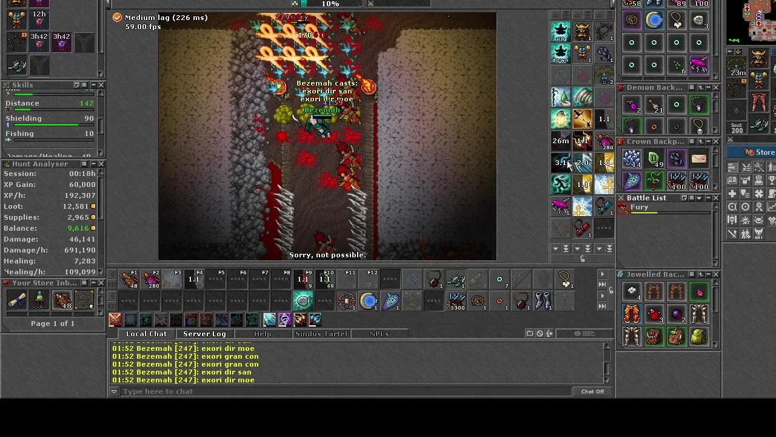Image resolution: width=776 pixels, height=437 pixels.
Task: Click the chat log scrollbar down arrow
Action: [607, 380]
